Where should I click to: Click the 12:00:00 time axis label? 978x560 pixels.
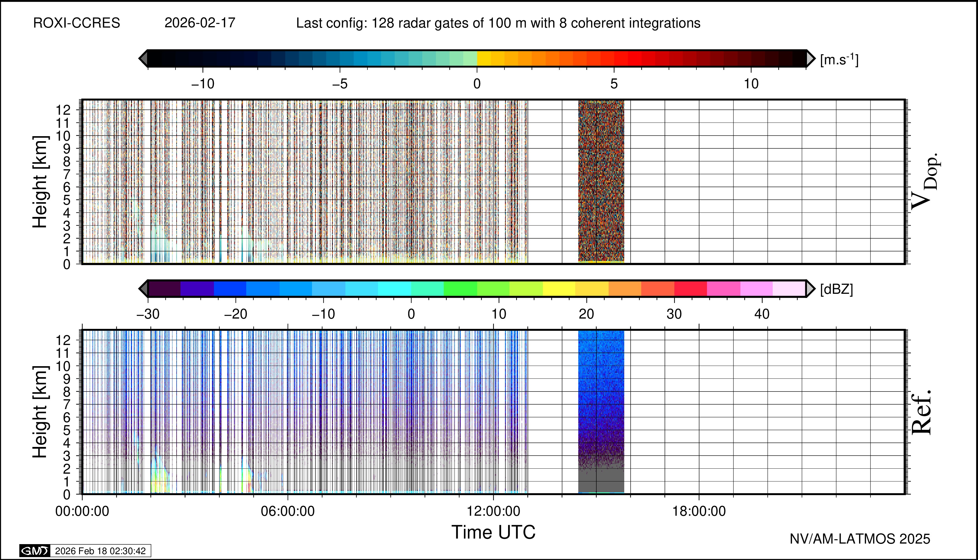[493, 512]
